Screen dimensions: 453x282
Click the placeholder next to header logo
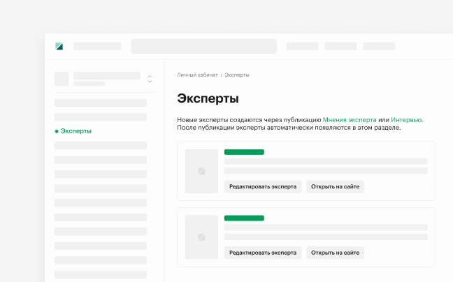(97, 46)
